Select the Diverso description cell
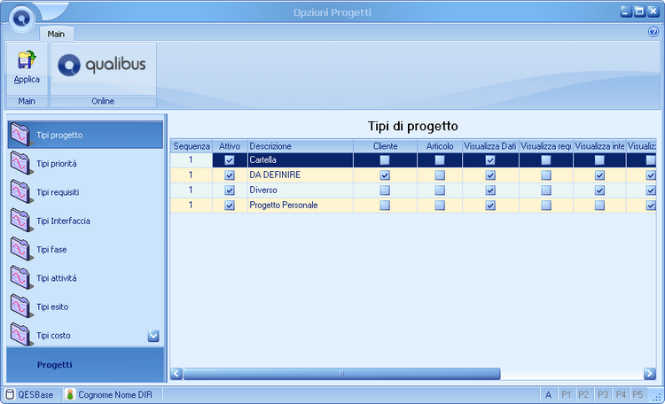Viewport: 665px width, 404px height. [x=301, y=190]
